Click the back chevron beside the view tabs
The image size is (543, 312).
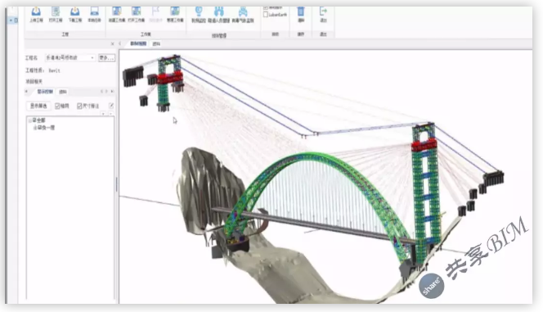[x=120, y=43]
